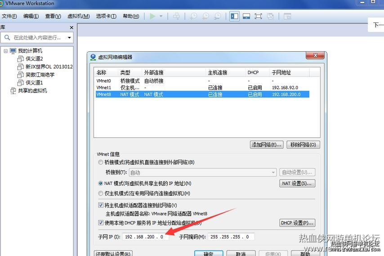
Task: Close the library panel with X
Action: click(x=71, y=27)
